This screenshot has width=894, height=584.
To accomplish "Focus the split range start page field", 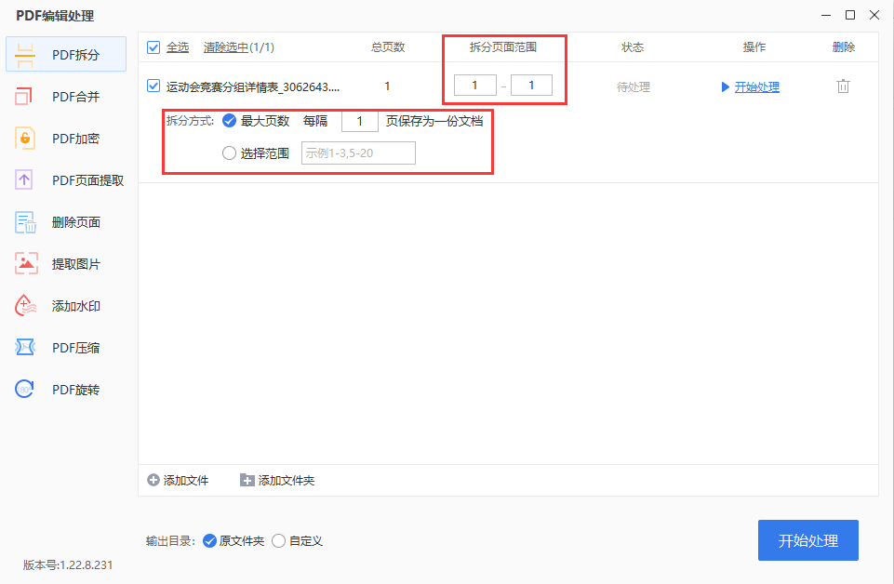I will click(475, 86).
